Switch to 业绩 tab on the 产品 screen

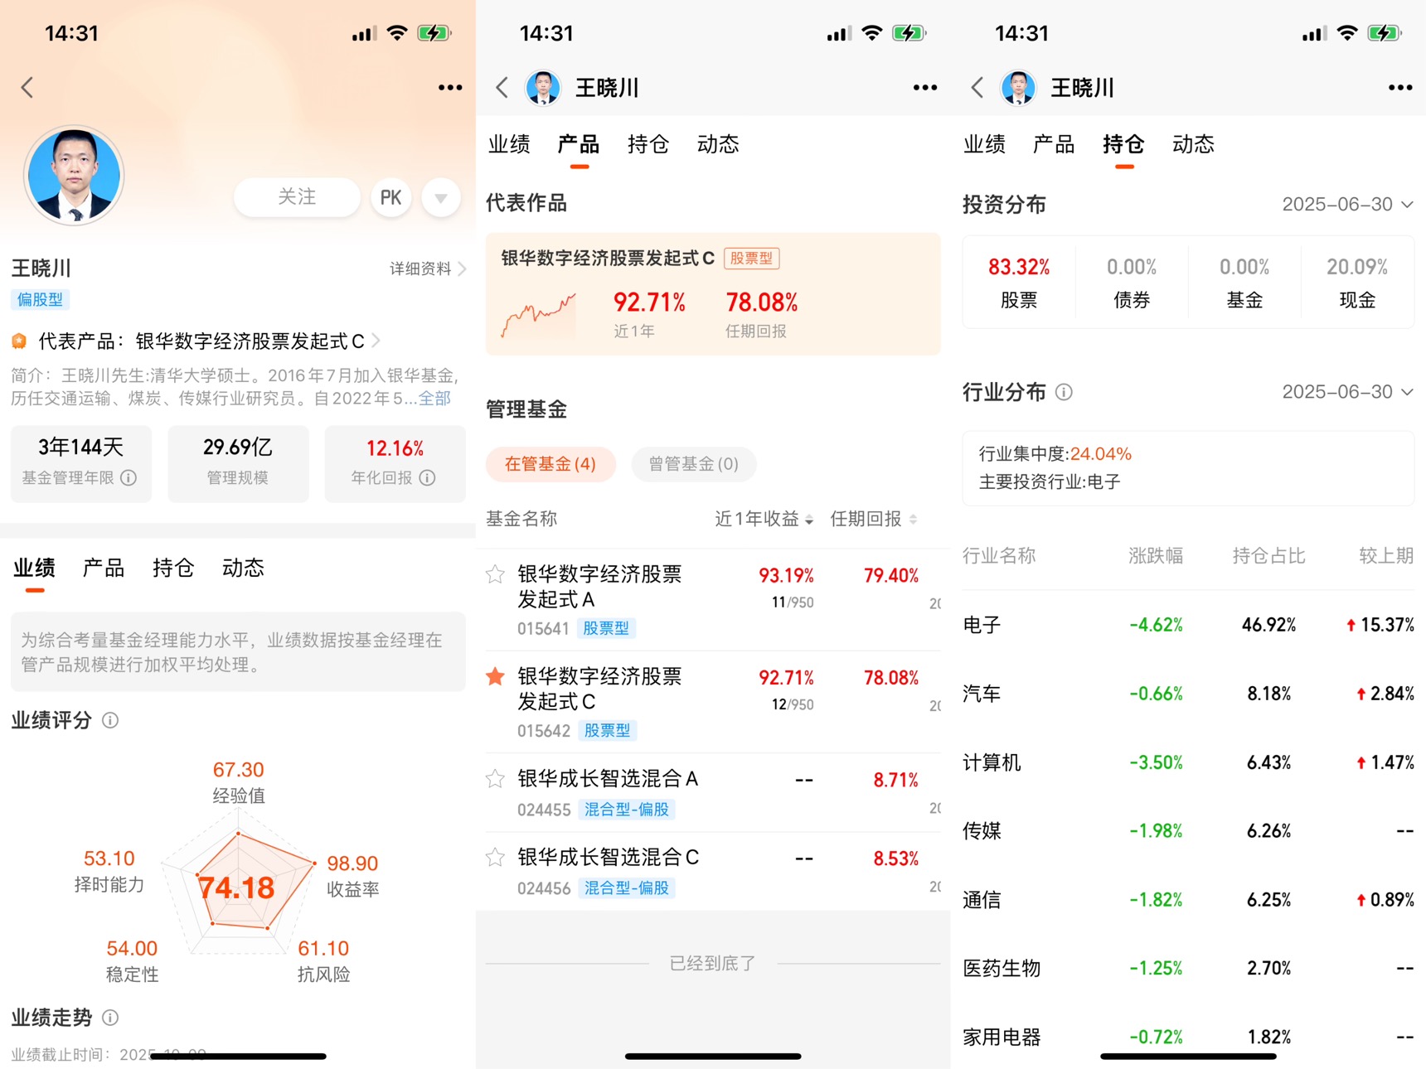point(509,144)
